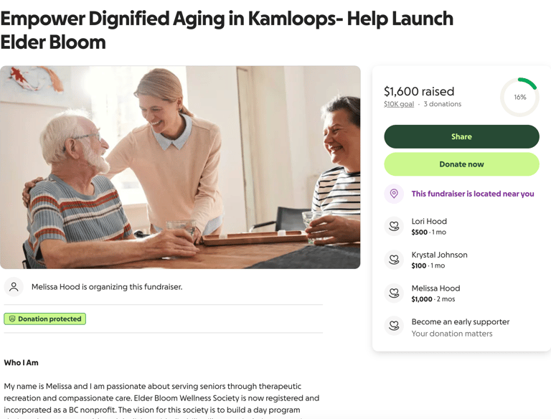Click the 16% progress ring
551x419 pixels.
pos(519,97)
